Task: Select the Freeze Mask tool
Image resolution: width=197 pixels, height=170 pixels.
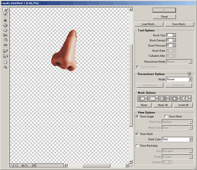Action: click(5, 51)
